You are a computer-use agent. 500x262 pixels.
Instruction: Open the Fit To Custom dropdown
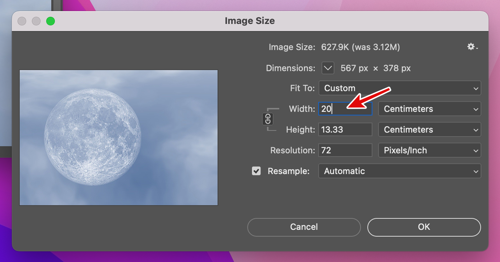(400, 88)
